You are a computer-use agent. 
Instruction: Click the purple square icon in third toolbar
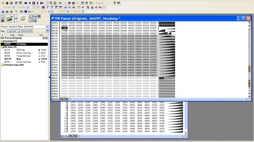26,11
